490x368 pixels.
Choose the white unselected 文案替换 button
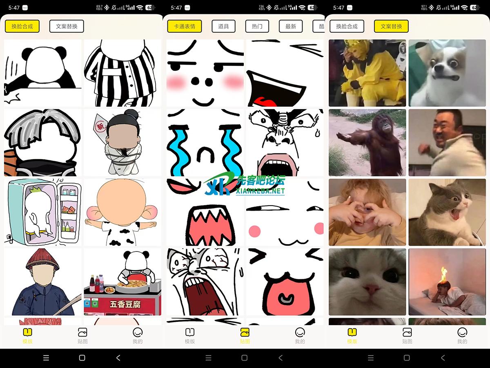click(67, 26)
